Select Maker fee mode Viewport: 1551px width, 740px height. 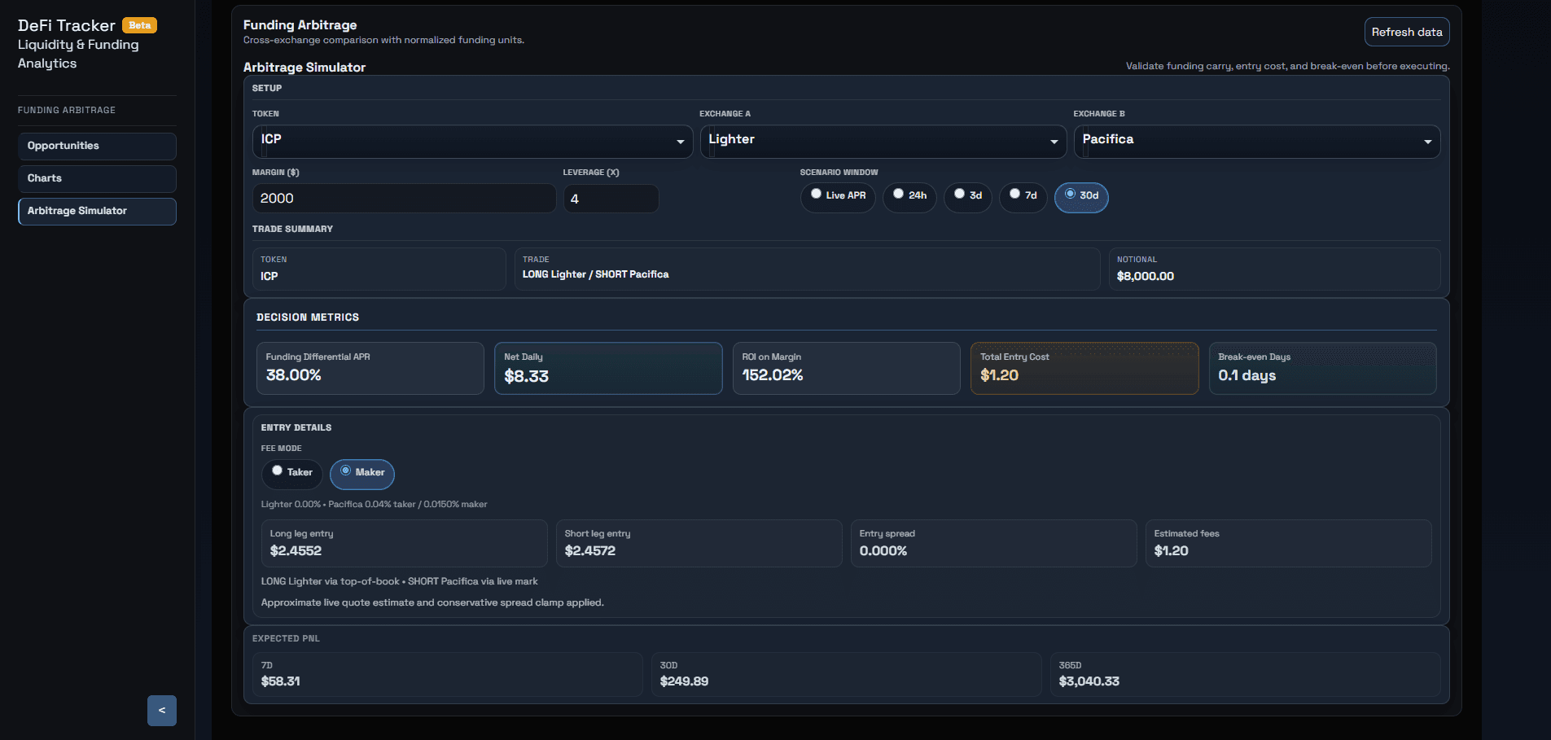click(x=361, y=474)
